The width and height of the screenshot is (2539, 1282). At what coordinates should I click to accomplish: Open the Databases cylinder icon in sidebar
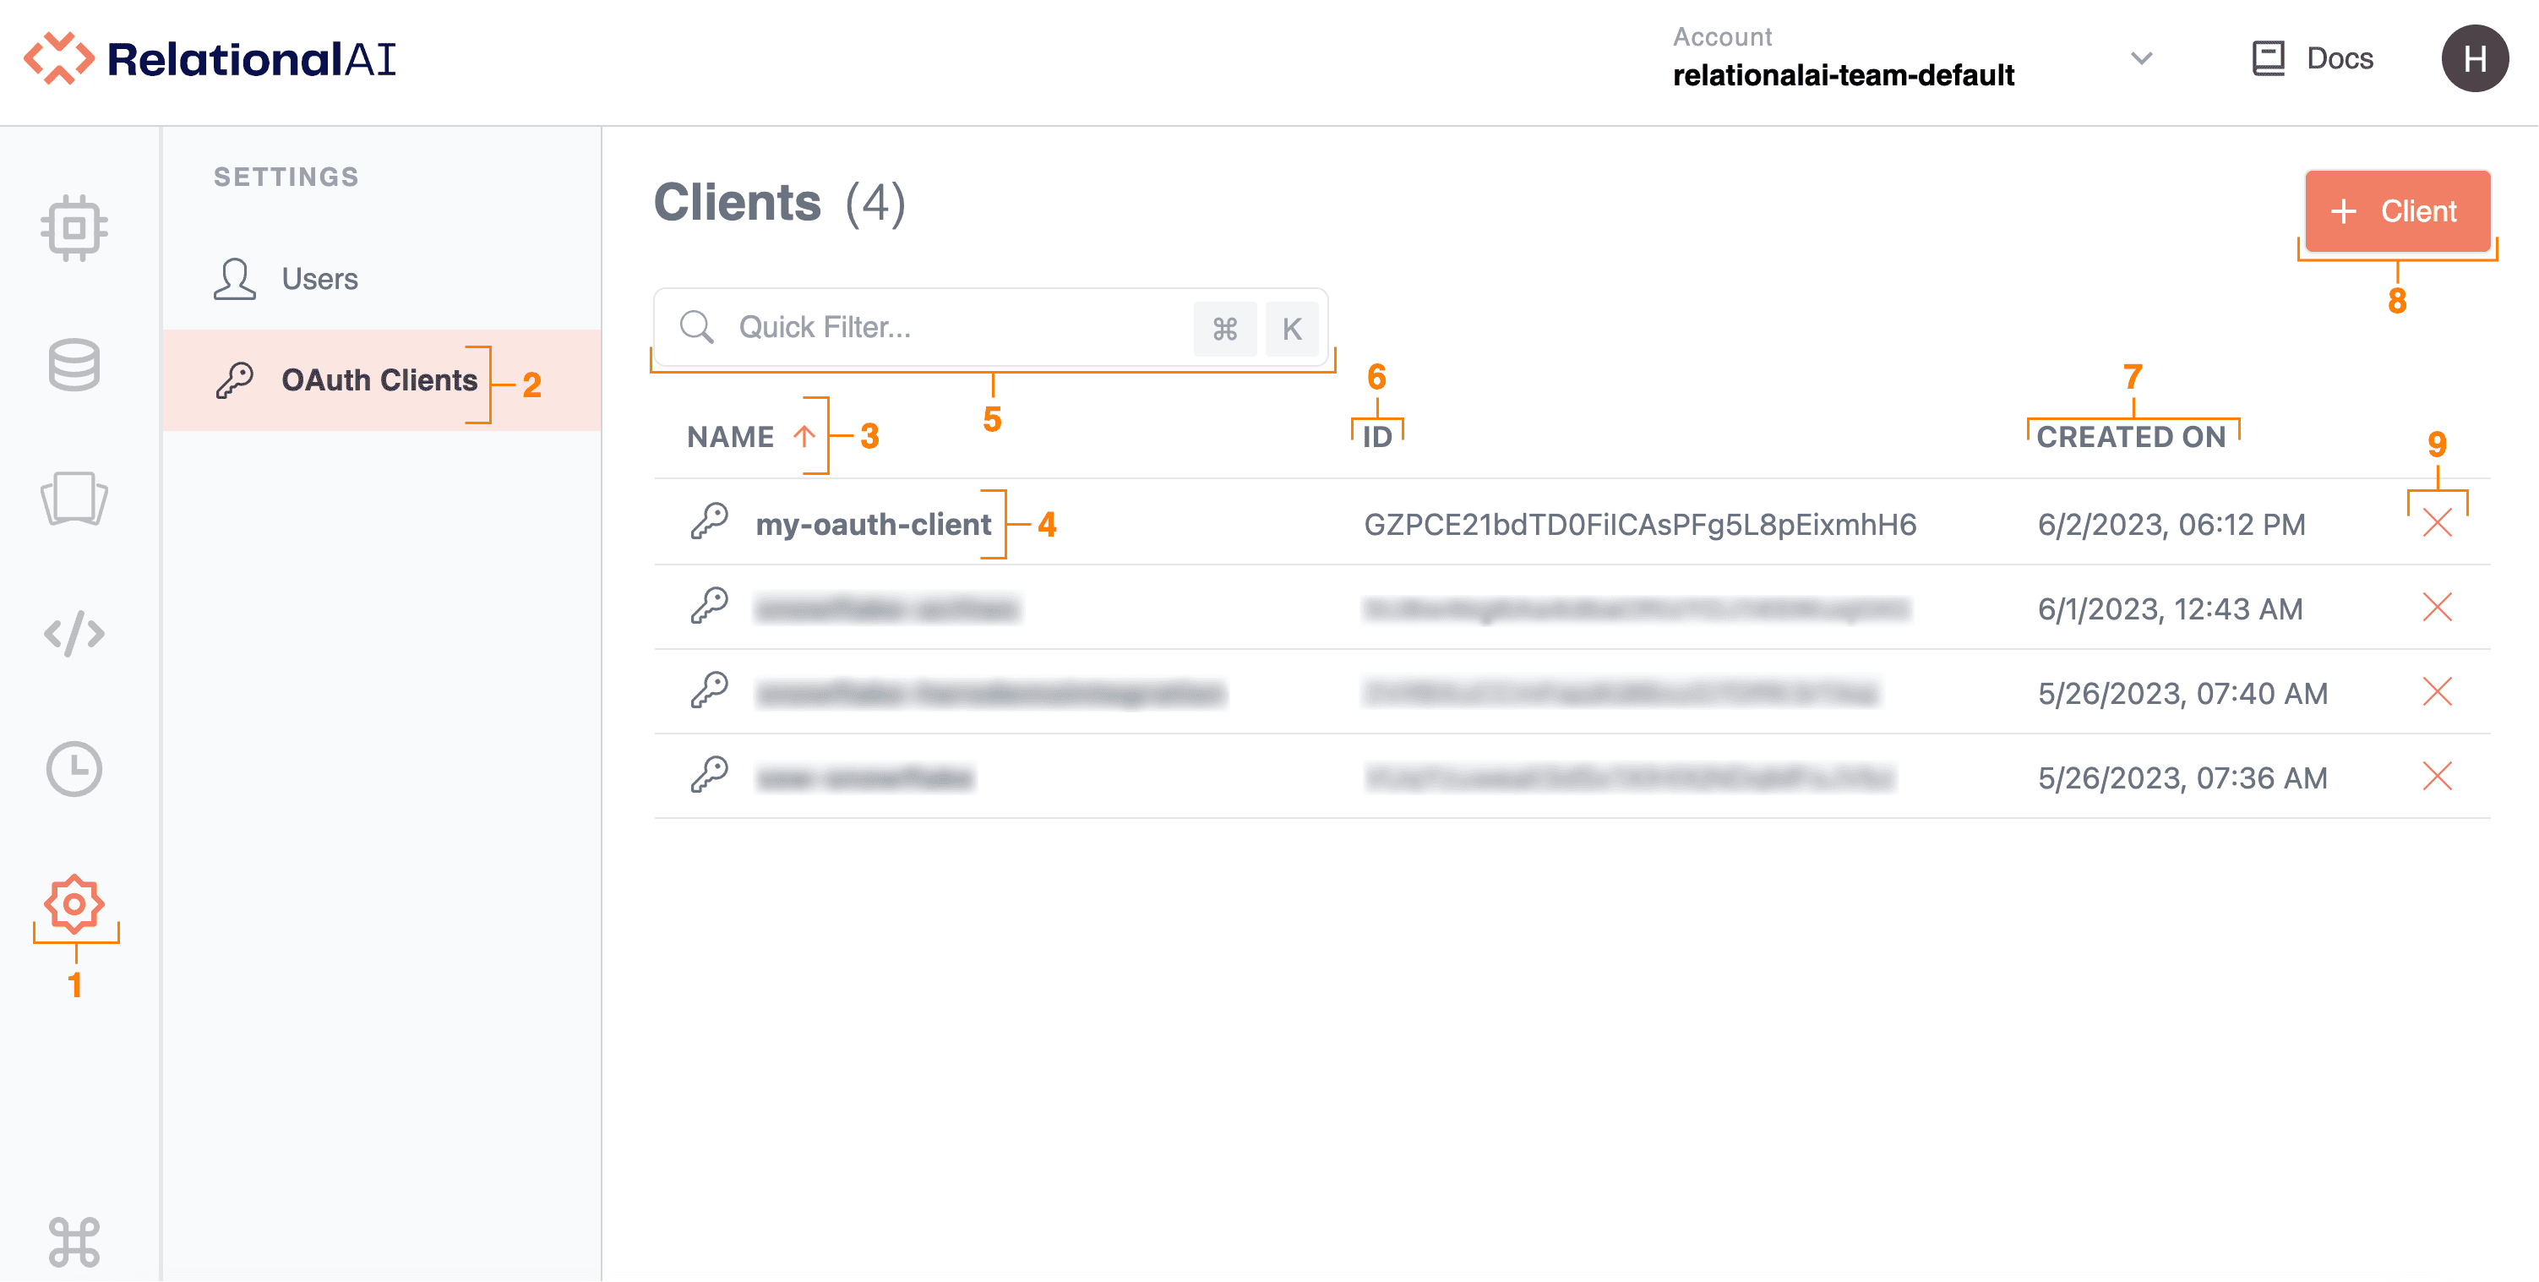74,365
